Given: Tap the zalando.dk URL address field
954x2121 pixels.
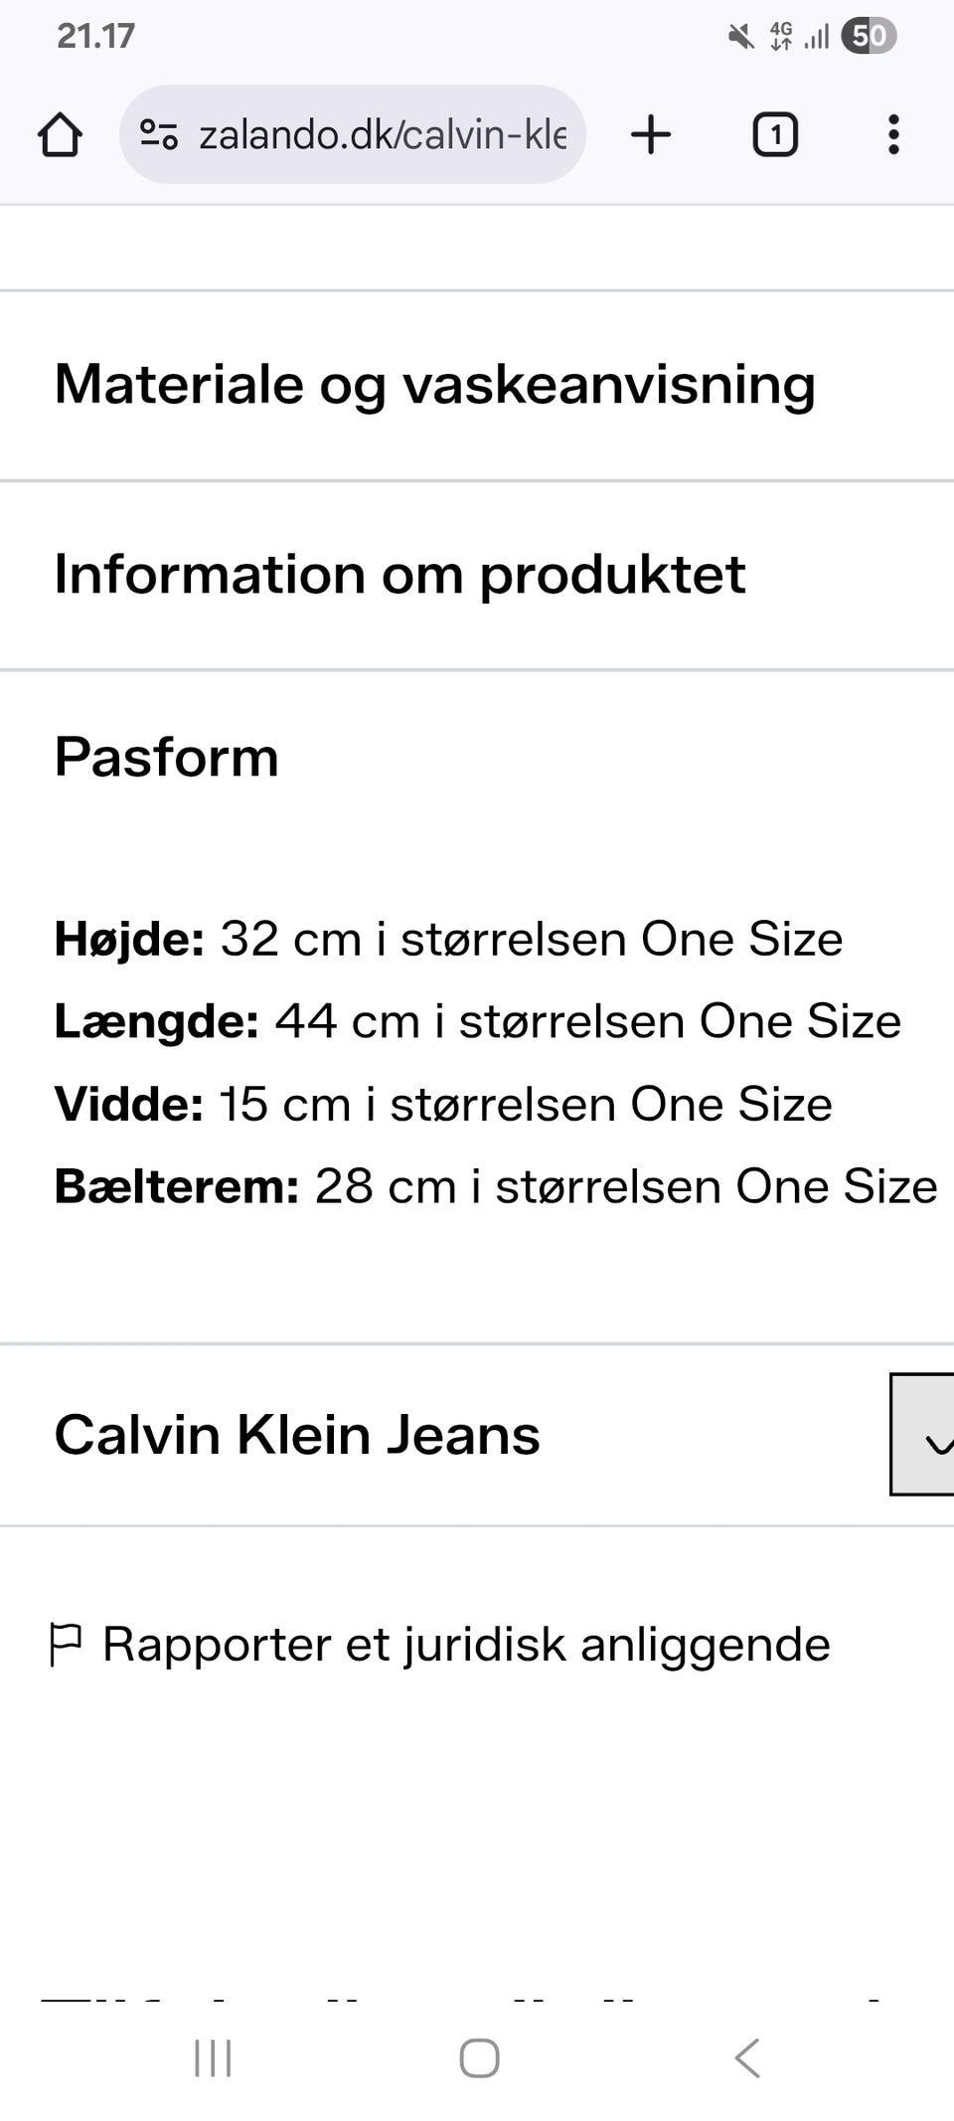Looking at the screenshot, I should [383, 134].
